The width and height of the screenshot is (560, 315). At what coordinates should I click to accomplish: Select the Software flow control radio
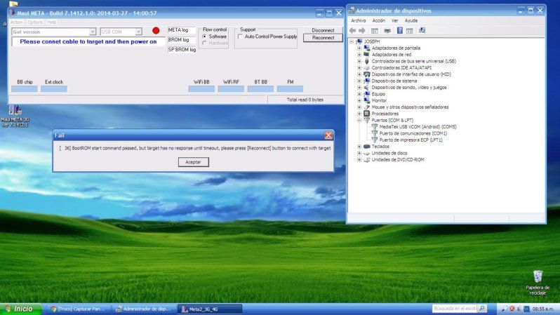205,36
